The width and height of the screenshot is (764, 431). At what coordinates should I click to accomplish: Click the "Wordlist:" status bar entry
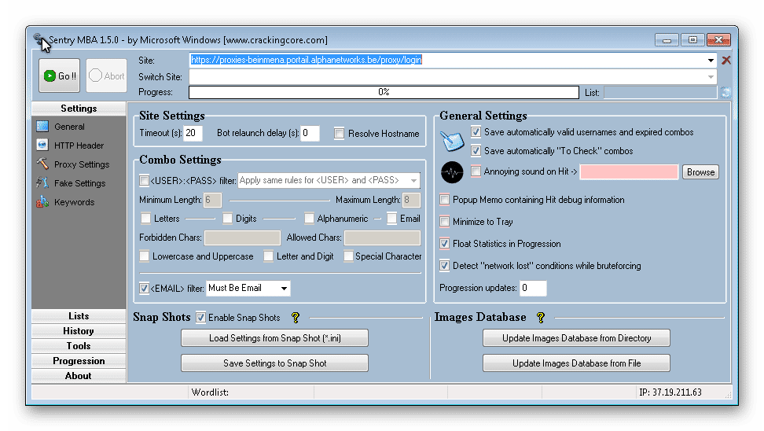[x=210, y=392]
